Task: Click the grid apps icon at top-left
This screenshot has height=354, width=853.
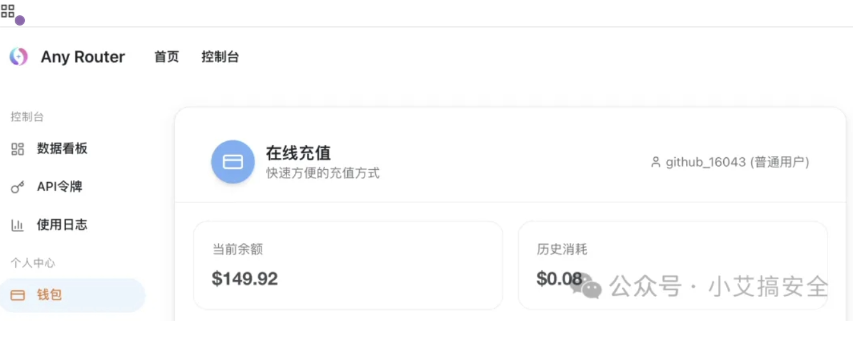Action: 8,10
